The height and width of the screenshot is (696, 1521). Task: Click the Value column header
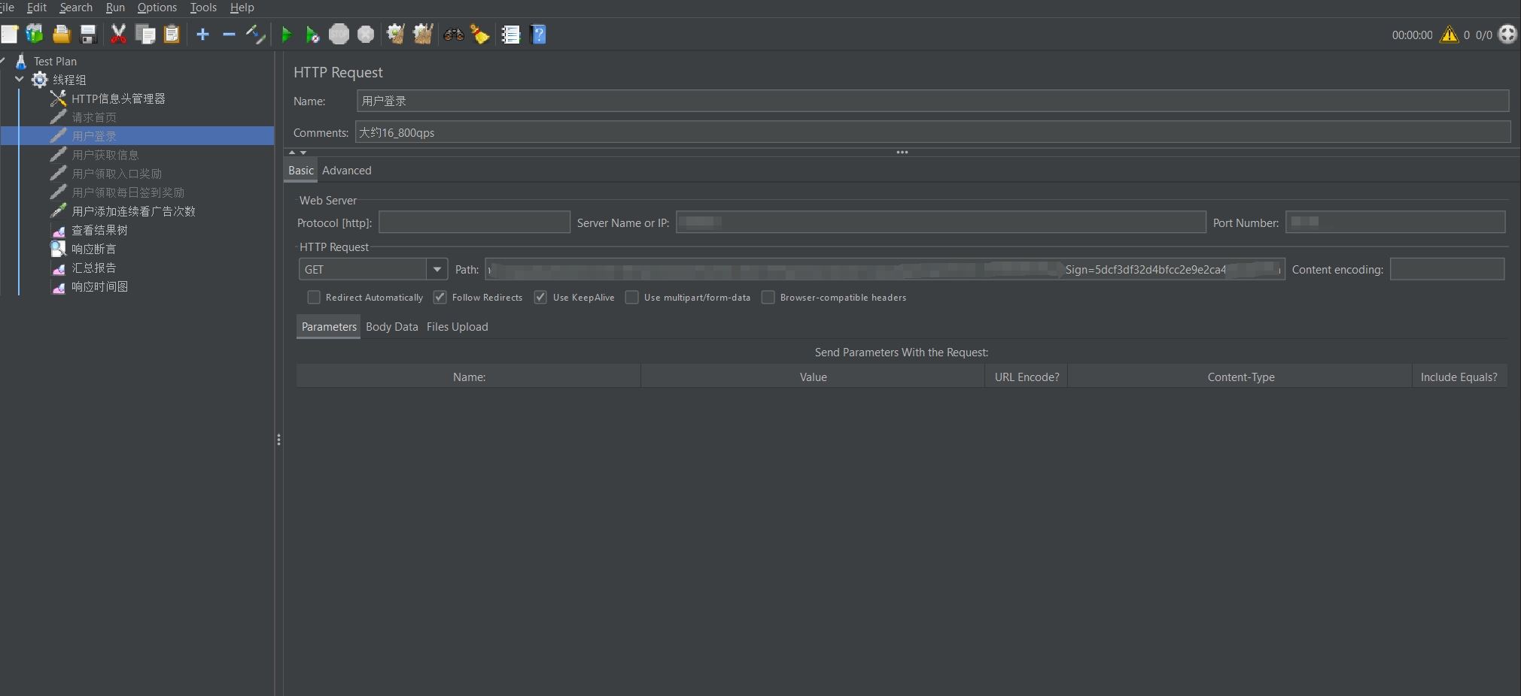coord(813,377)
